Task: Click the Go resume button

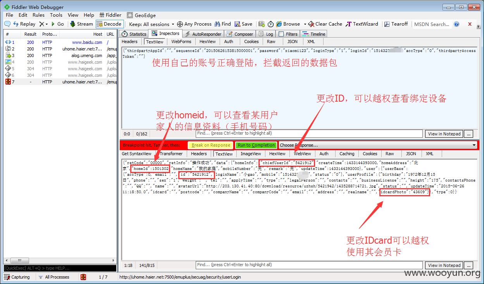Action: click(x=57, y=24)
